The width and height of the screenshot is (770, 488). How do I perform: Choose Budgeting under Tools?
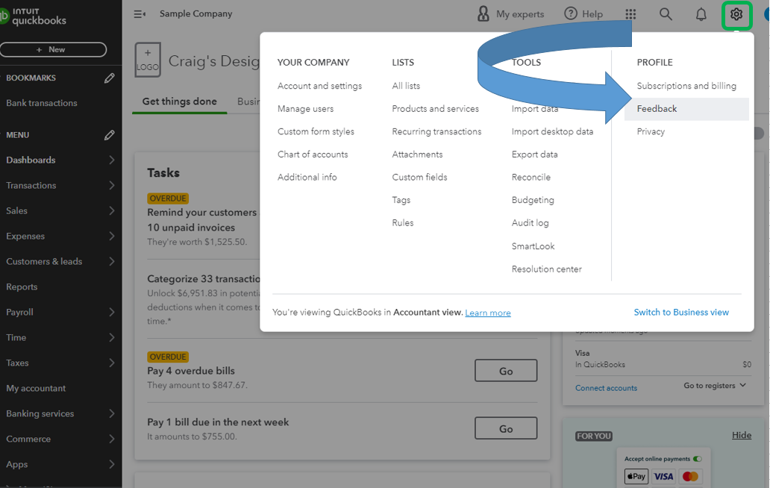tap(533, 200)
